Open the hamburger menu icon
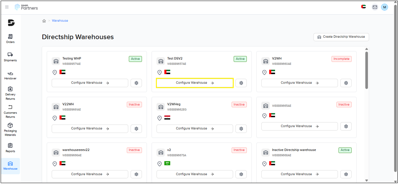 (x=7, y=7)
